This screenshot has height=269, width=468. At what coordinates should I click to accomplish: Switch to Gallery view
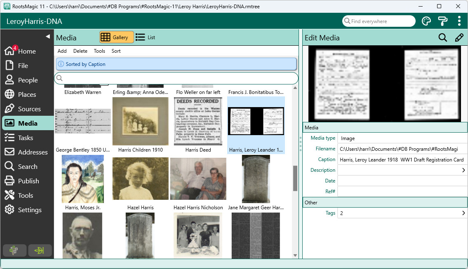pyautogui.click(x=116, y=37)
